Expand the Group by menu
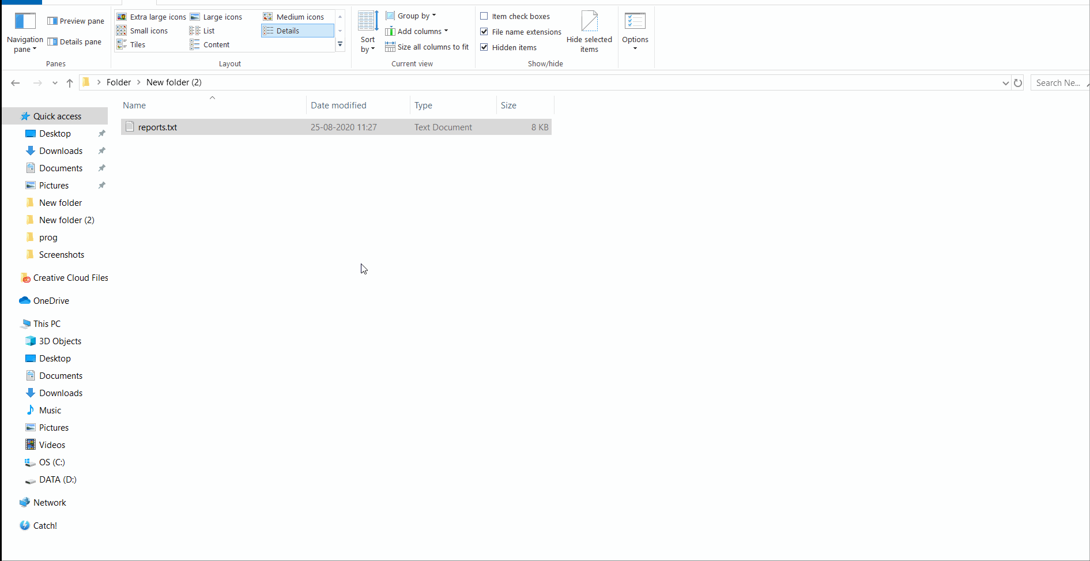 (x=410, y=16)
